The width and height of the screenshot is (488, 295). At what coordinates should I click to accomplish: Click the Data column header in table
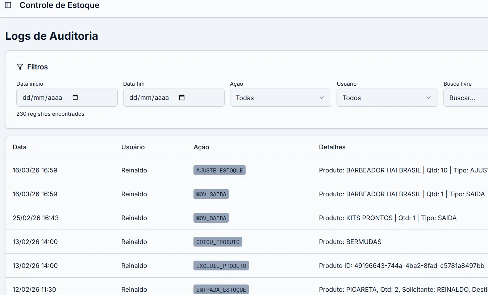click(x=20, y=147)
